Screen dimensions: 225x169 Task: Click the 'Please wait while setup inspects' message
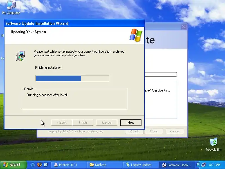(79, 53)
